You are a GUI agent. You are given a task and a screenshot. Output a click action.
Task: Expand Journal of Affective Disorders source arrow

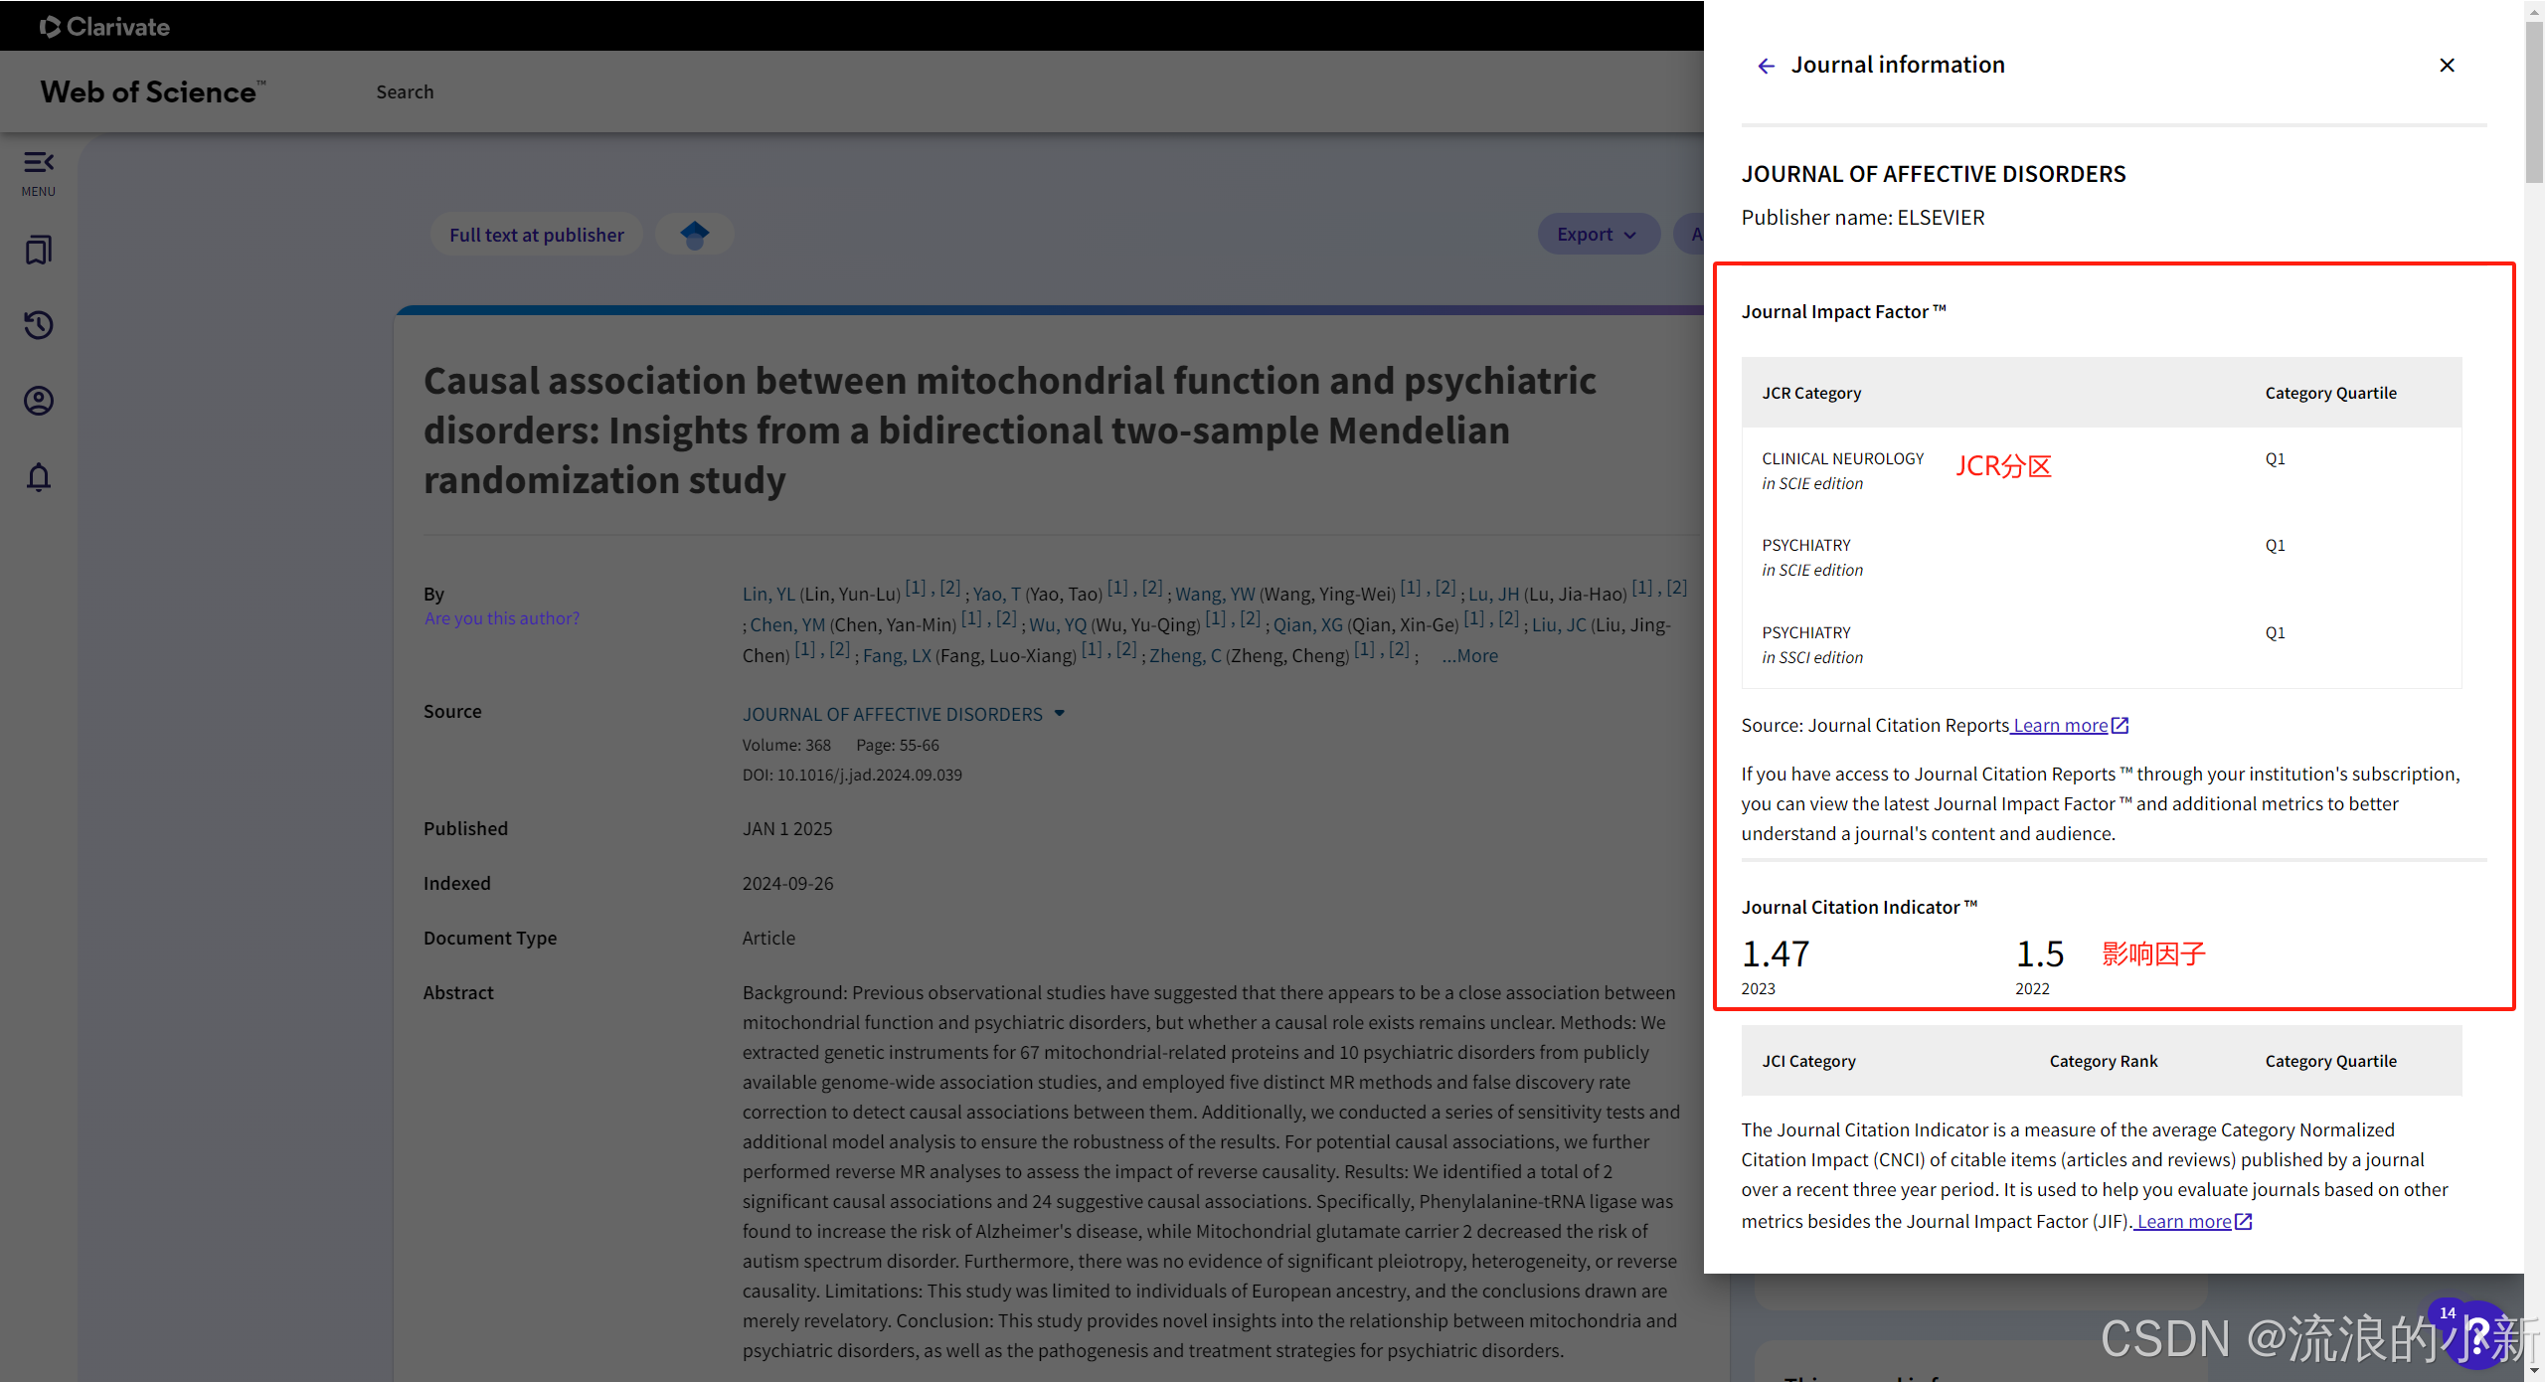pos(1060,714)
